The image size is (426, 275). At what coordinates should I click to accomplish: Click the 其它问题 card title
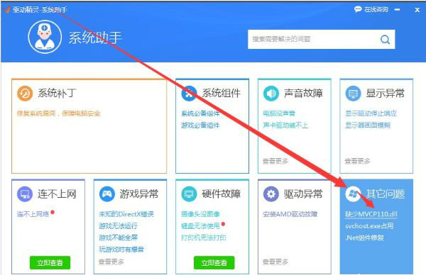(x=386, y=193)
